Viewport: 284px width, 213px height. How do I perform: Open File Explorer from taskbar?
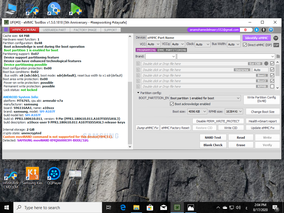(136, 207)
